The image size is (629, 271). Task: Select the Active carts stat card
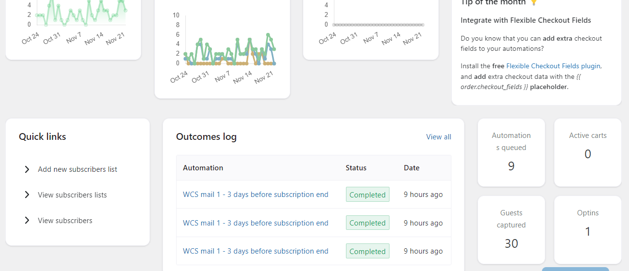click(x=588, y=152)
